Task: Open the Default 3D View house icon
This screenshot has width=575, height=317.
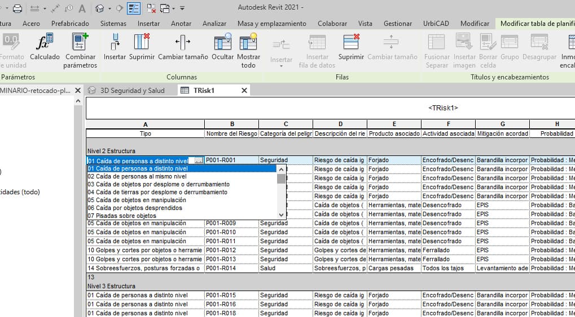Action: pos(99,8)
